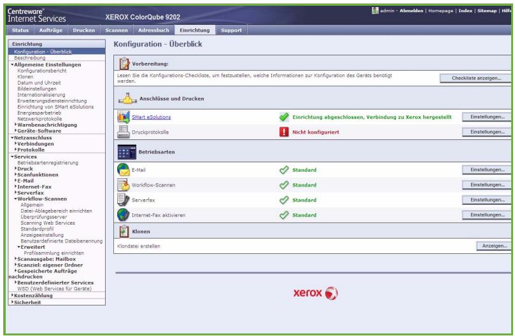This screenshot has width=515, height=336.
Task: Open the Support tab
Action: point(231,30)
